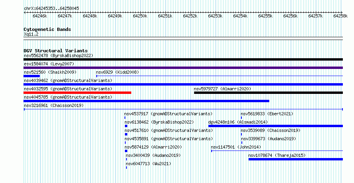Click nsv5619833 (Ebert2021) label
The width and height of the screenshot is (354, 183).
click(x=267, y=114)
